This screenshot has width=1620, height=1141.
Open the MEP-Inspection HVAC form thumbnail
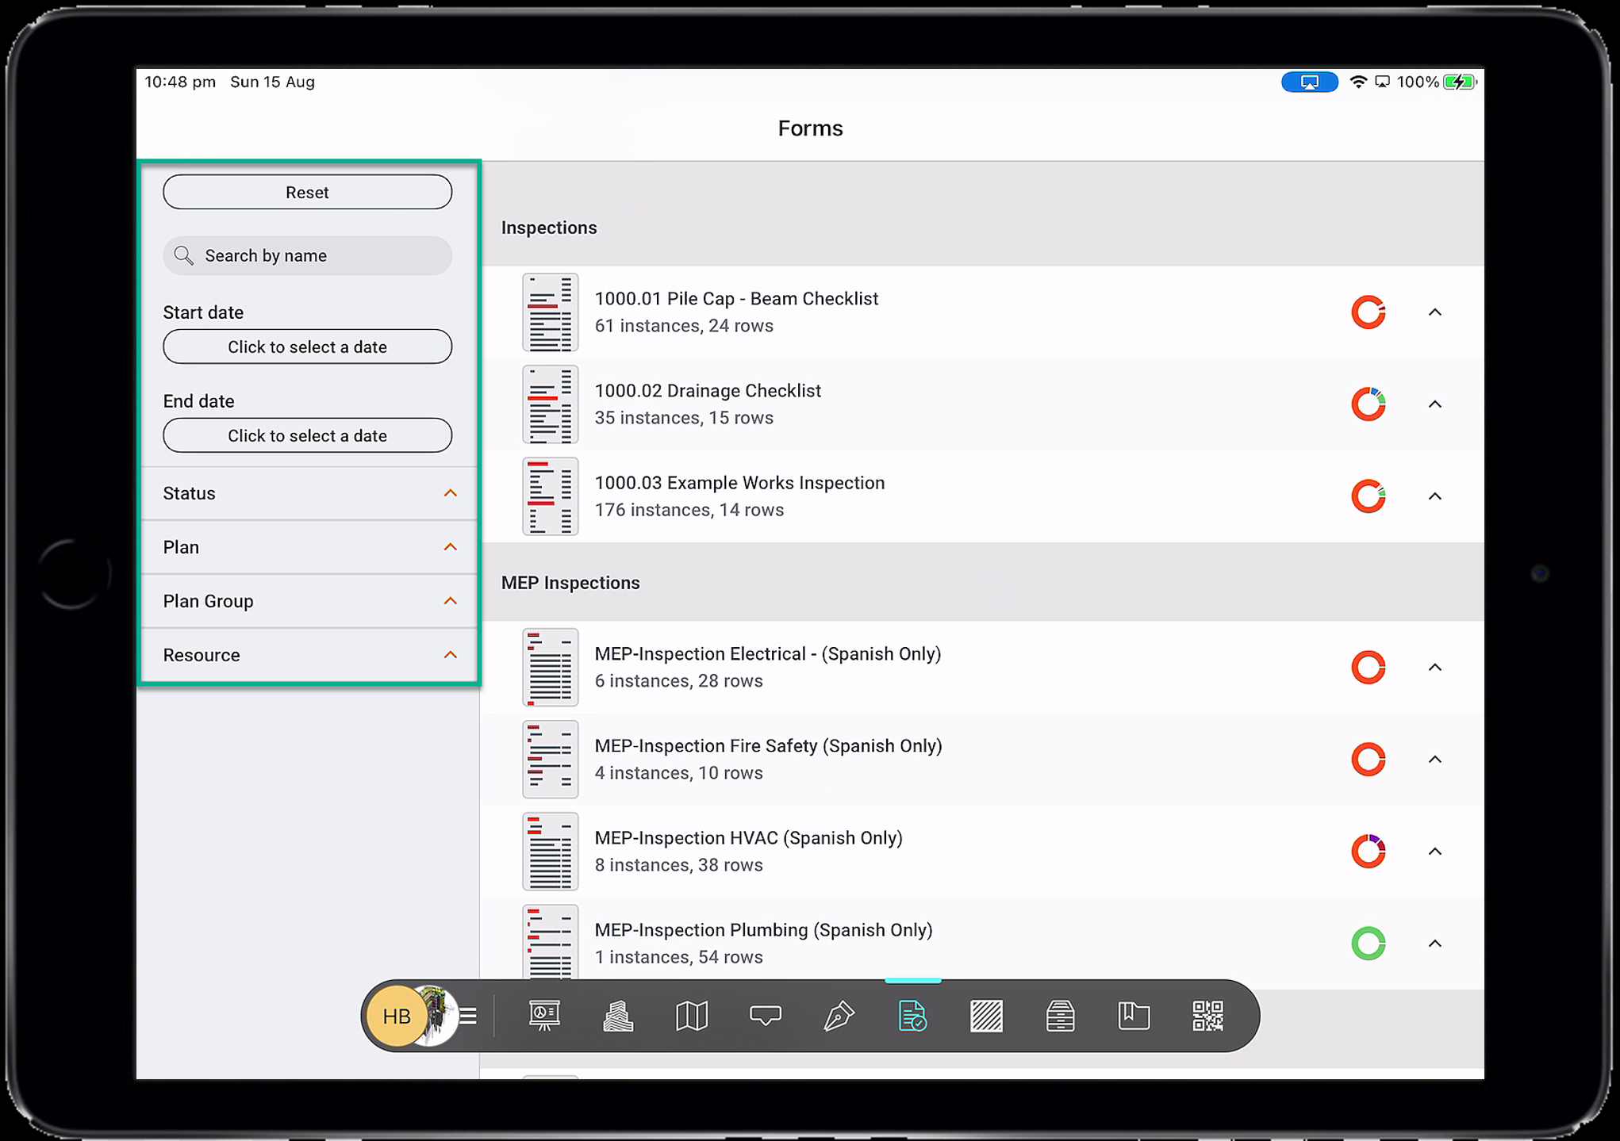pyautogui.click(x=550, y=852)
